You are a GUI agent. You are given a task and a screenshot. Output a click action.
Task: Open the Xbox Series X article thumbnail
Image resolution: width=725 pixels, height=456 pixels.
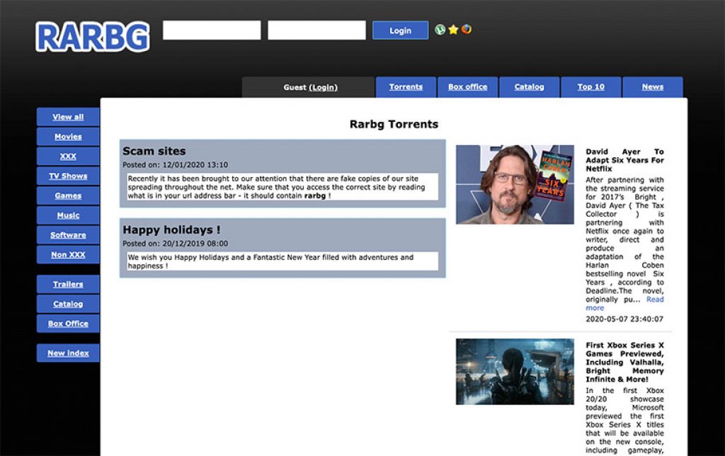click(x=515, y=372)
